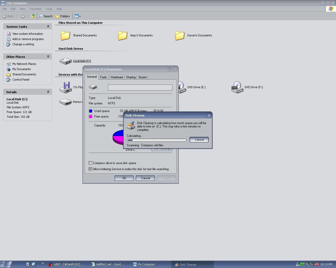
Task: Click the disk usage pie chart
Action: (x=118, y=137)
